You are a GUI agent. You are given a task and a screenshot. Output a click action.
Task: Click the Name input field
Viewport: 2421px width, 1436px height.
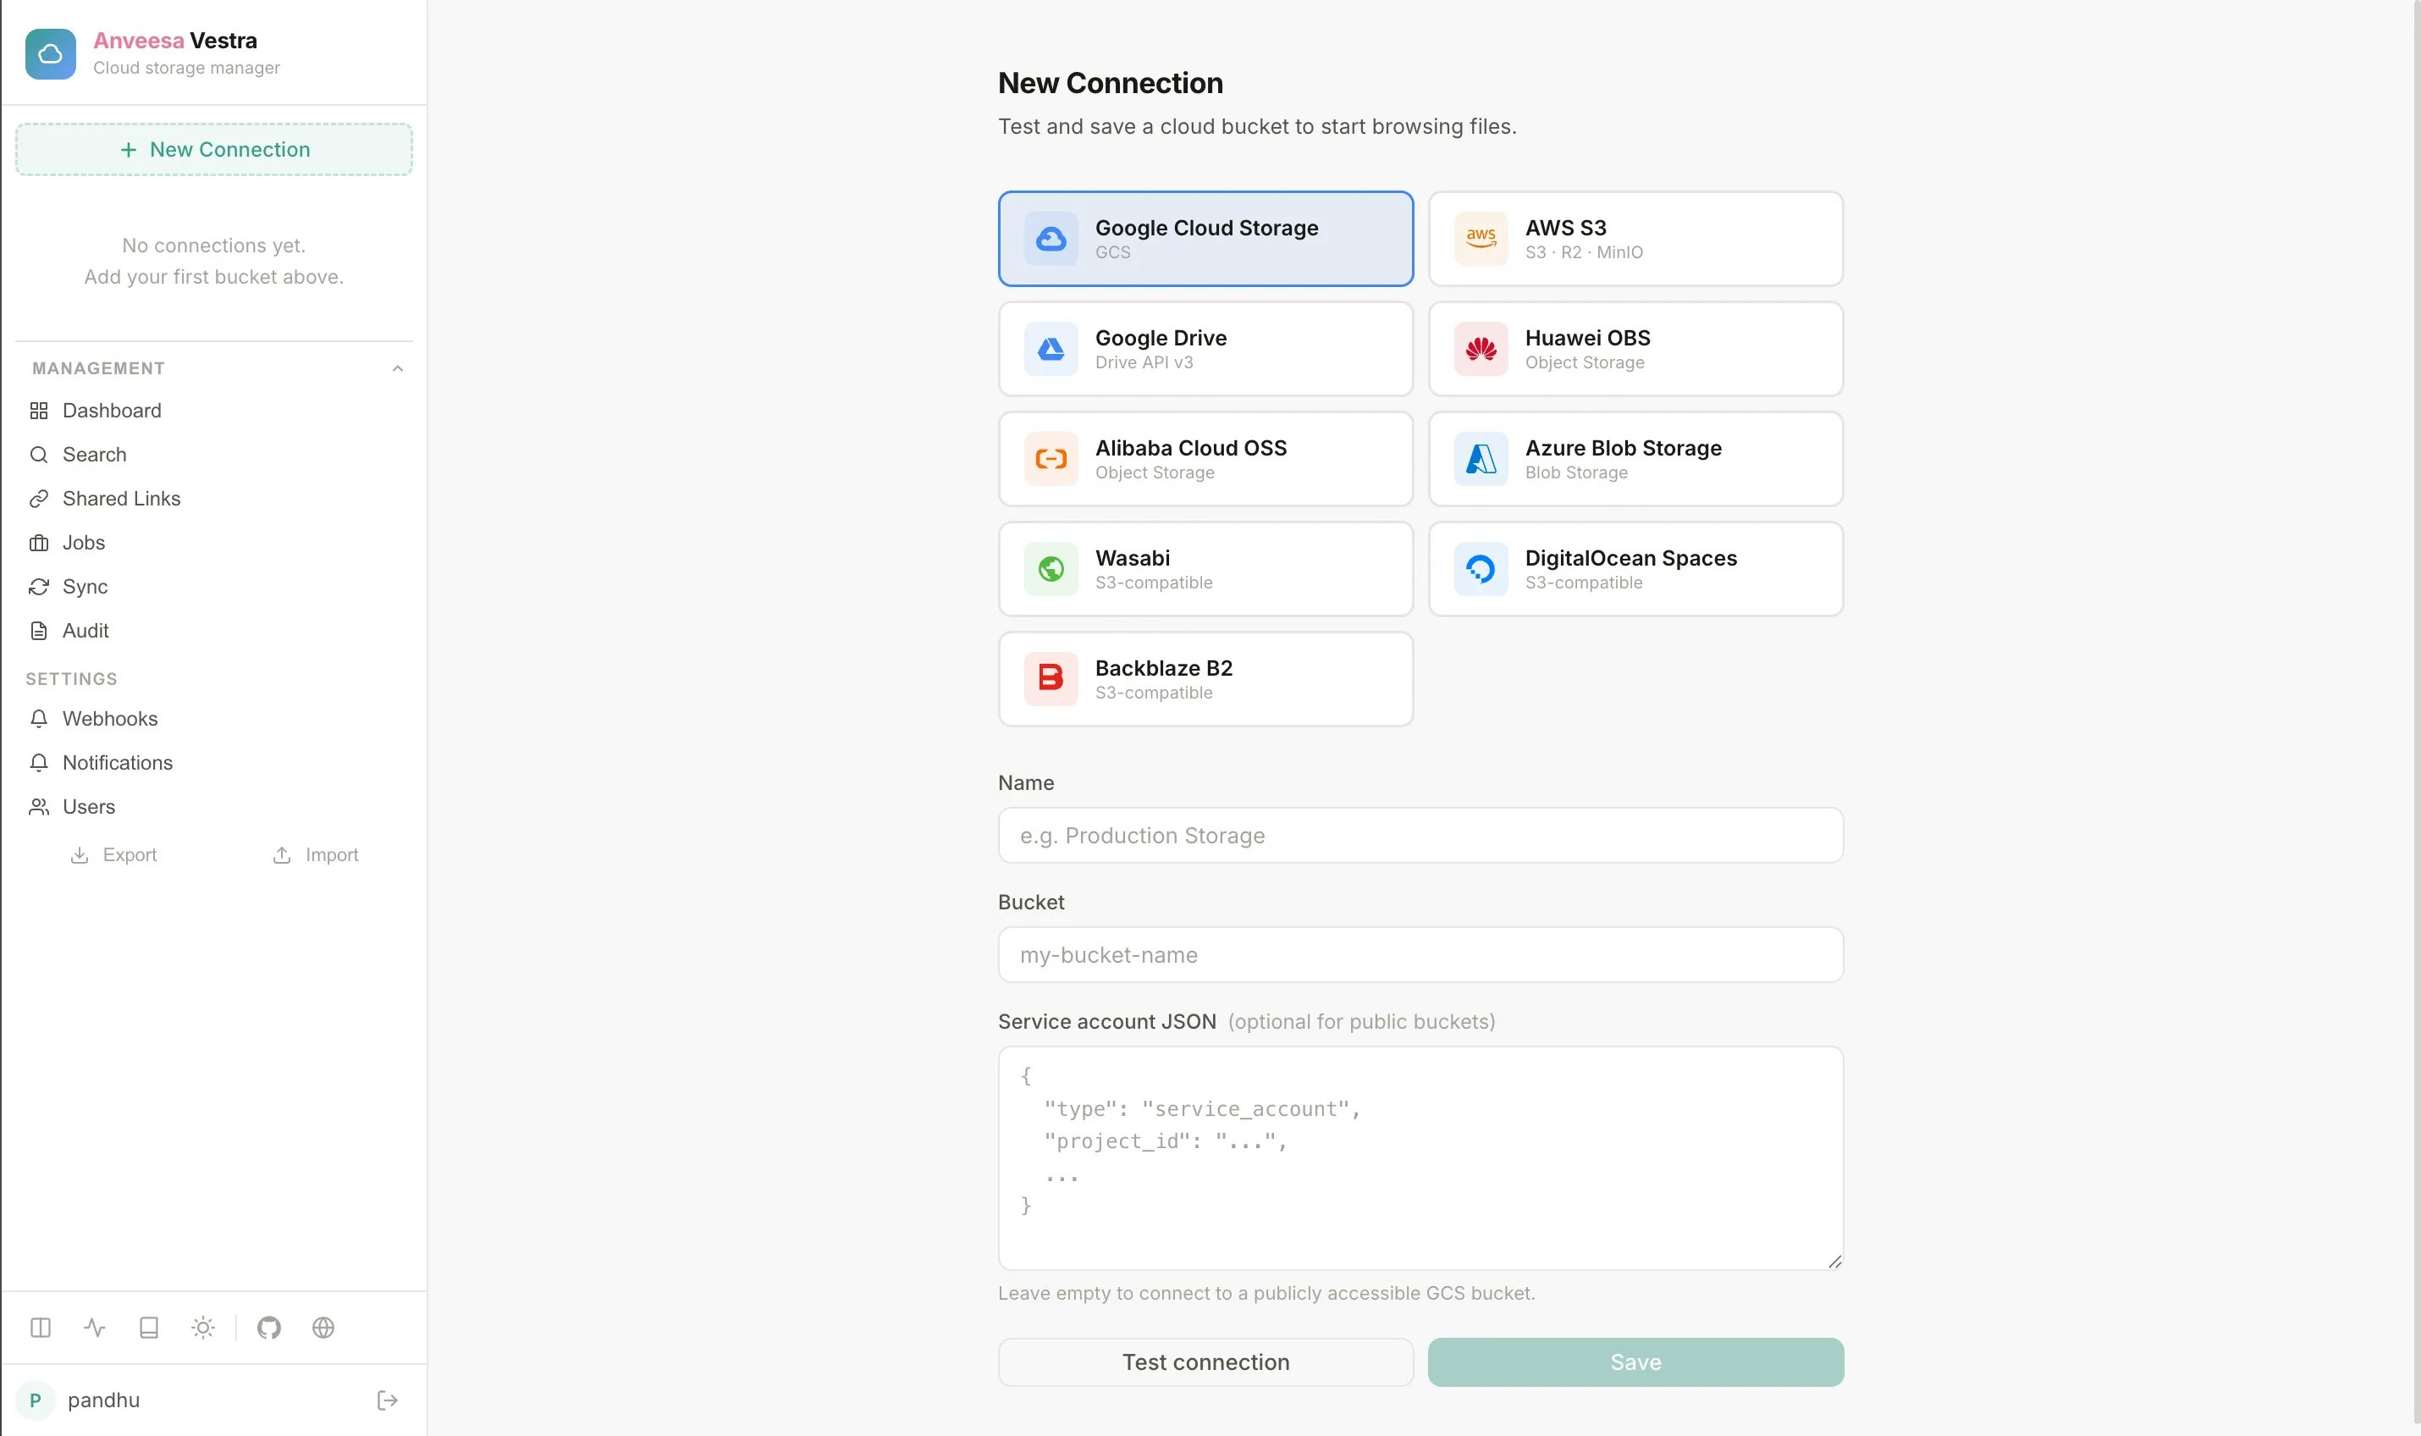[1420, 835]
